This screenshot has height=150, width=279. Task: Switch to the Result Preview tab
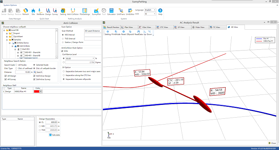111,27
